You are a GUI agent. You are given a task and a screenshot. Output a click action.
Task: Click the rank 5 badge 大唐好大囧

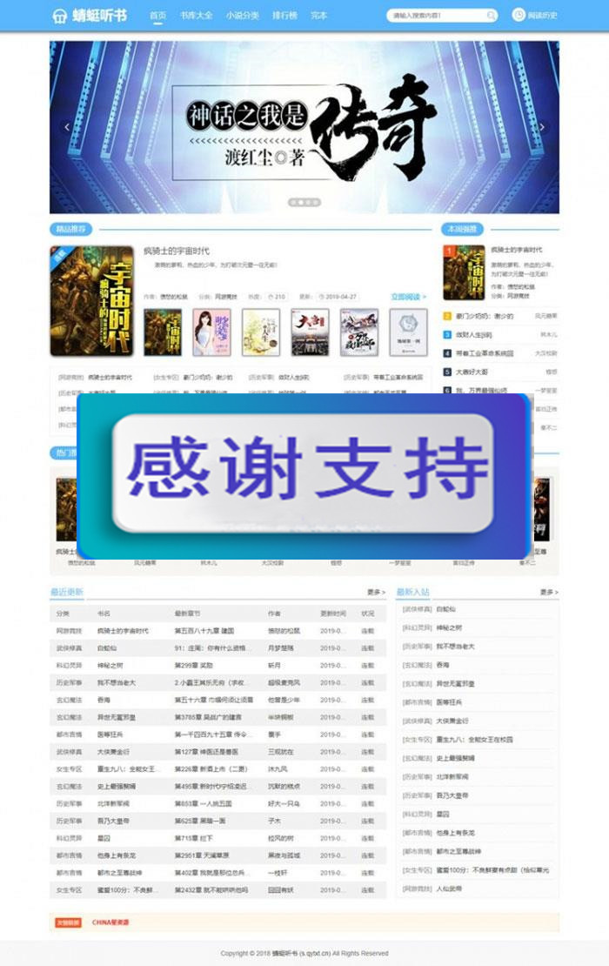coord(448,372)
